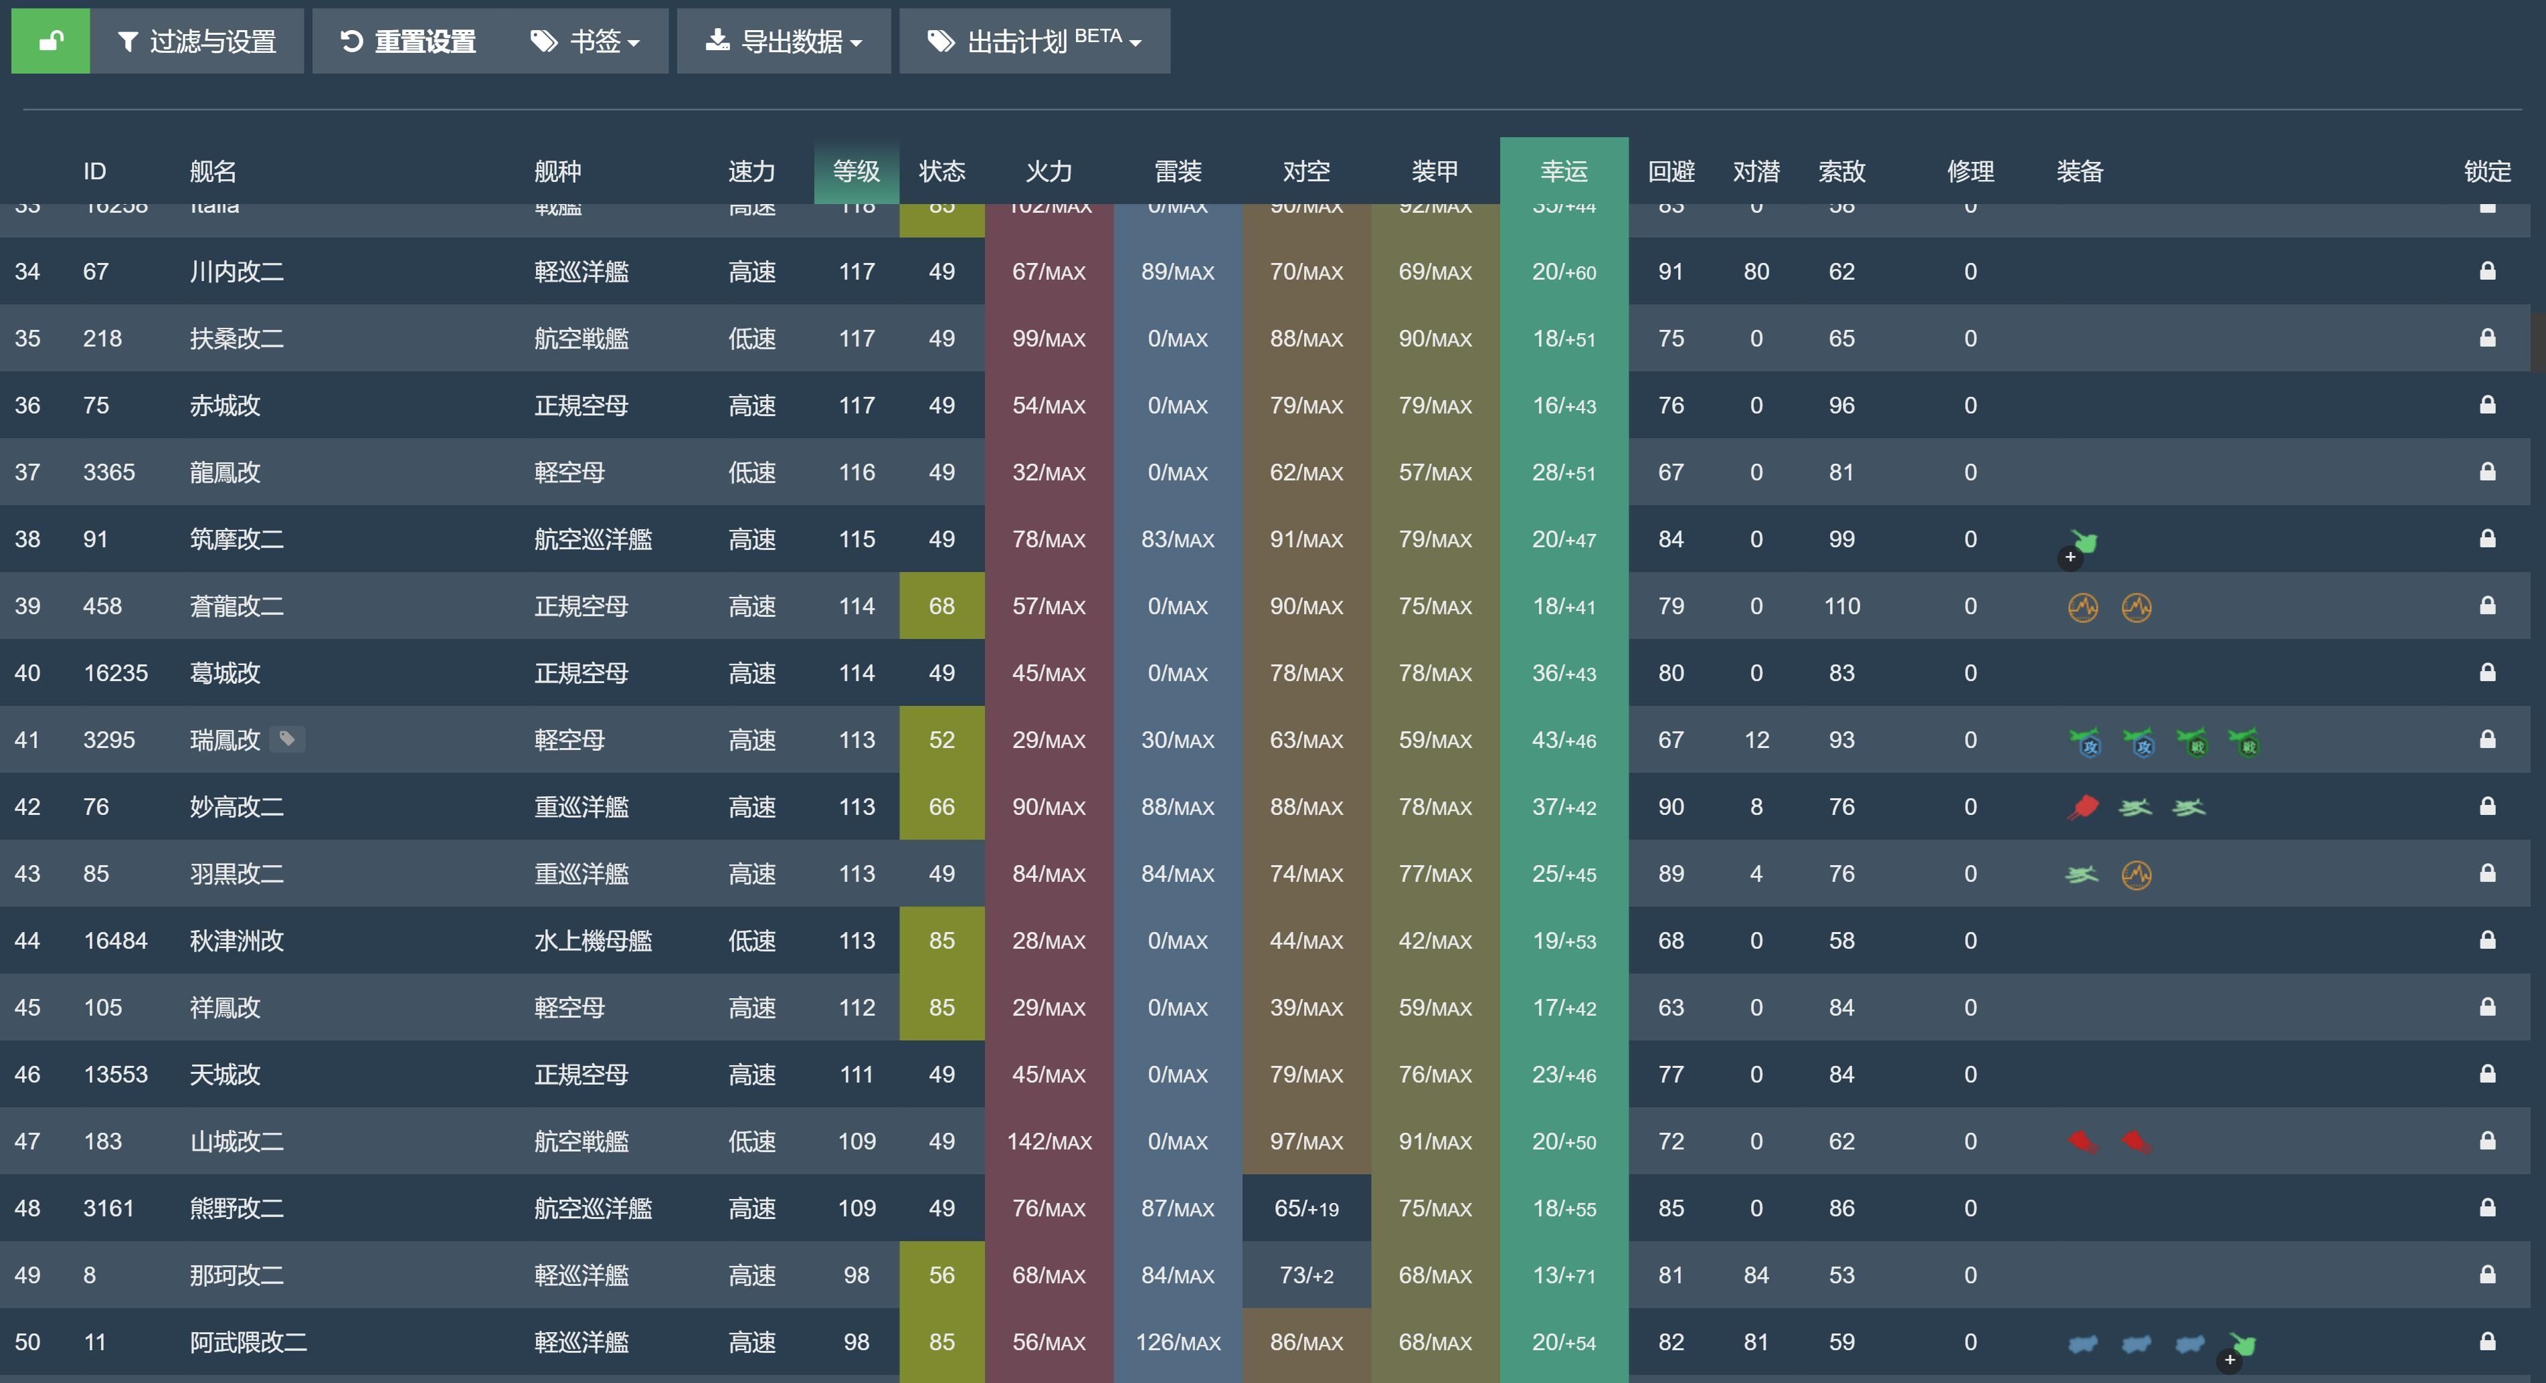Sort by 舰种 column header
The height and width of the screenshot is (1383, 2546).
(557, 171)
